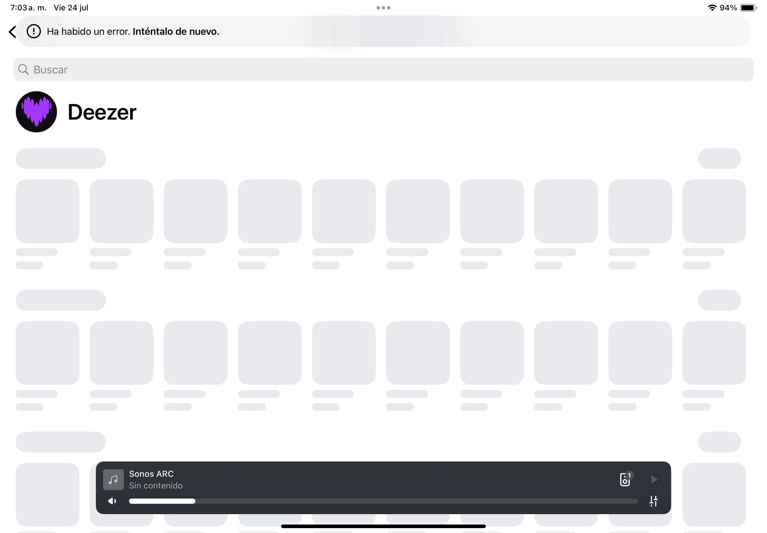Tap the search magnifying glass icon
Image resolution: width=767 pixels, height=533 pixels.
(x=23, y=70)
